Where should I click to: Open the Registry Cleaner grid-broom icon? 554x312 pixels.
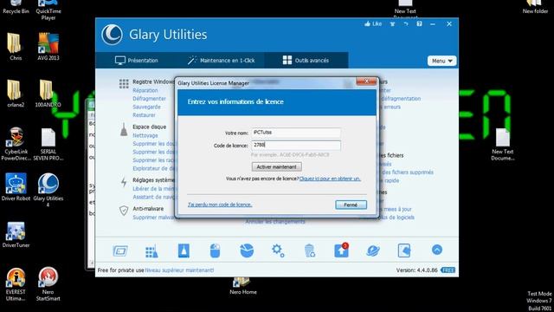[151, 251]
